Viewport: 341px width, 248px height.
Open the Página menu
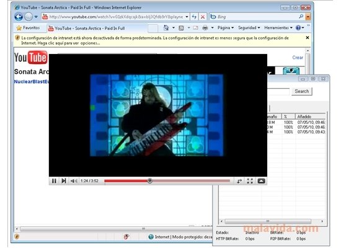tap(226, 28)
